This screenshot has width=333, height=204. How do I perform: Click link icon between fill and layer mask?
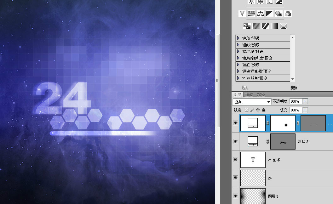(267, 123)
